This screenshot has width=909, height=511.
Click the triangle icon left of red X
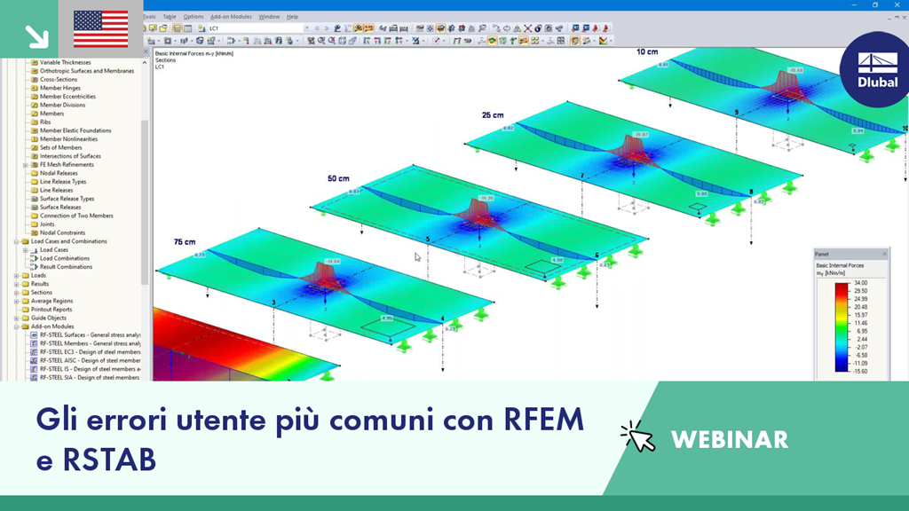(x=518, y=28)
